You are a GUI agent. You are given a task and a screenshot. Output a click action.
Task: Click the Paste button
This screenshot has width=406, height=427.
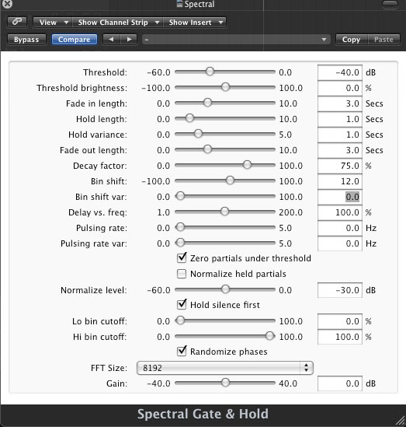pyautogui.click(x=383, y=40)
